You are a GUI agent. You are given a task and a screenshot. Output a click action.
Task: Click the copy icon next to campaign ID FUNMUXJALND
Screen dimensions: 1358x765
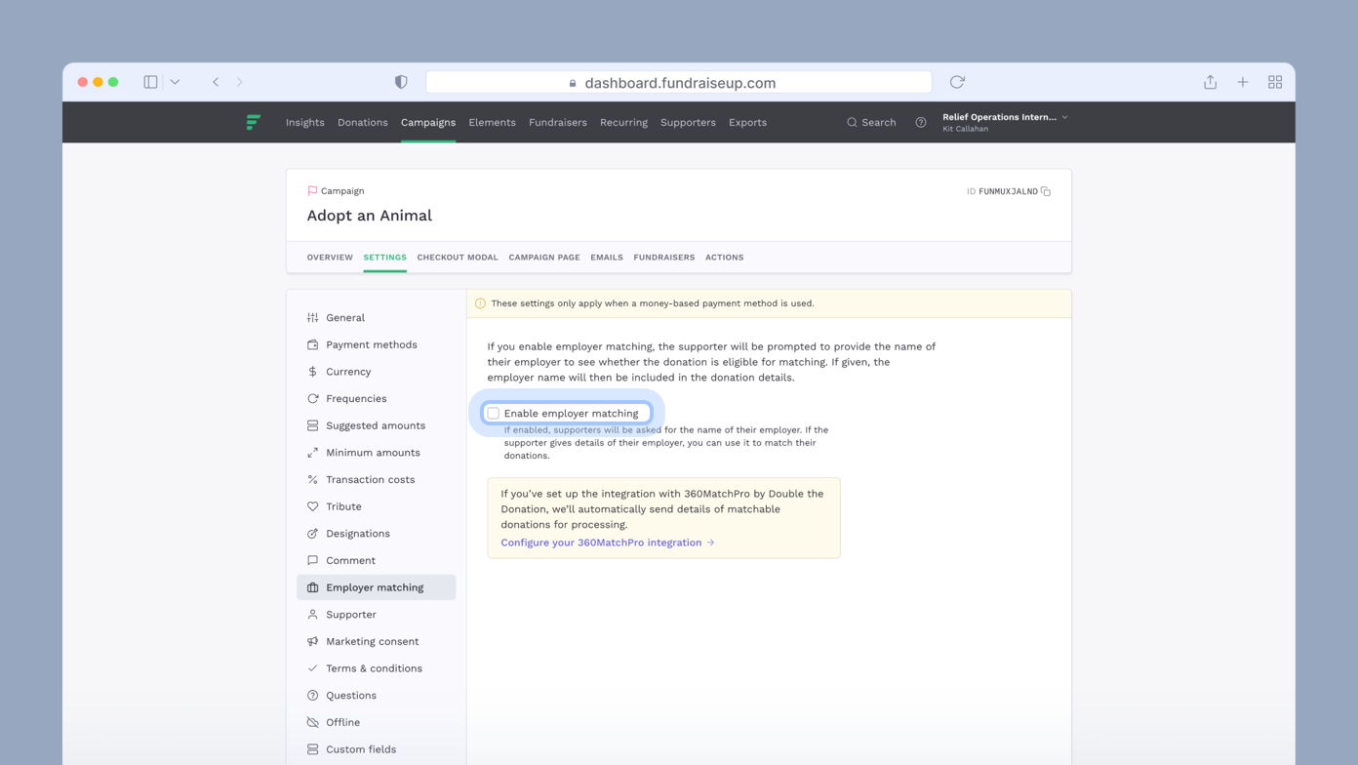[x=1046, y=191]
